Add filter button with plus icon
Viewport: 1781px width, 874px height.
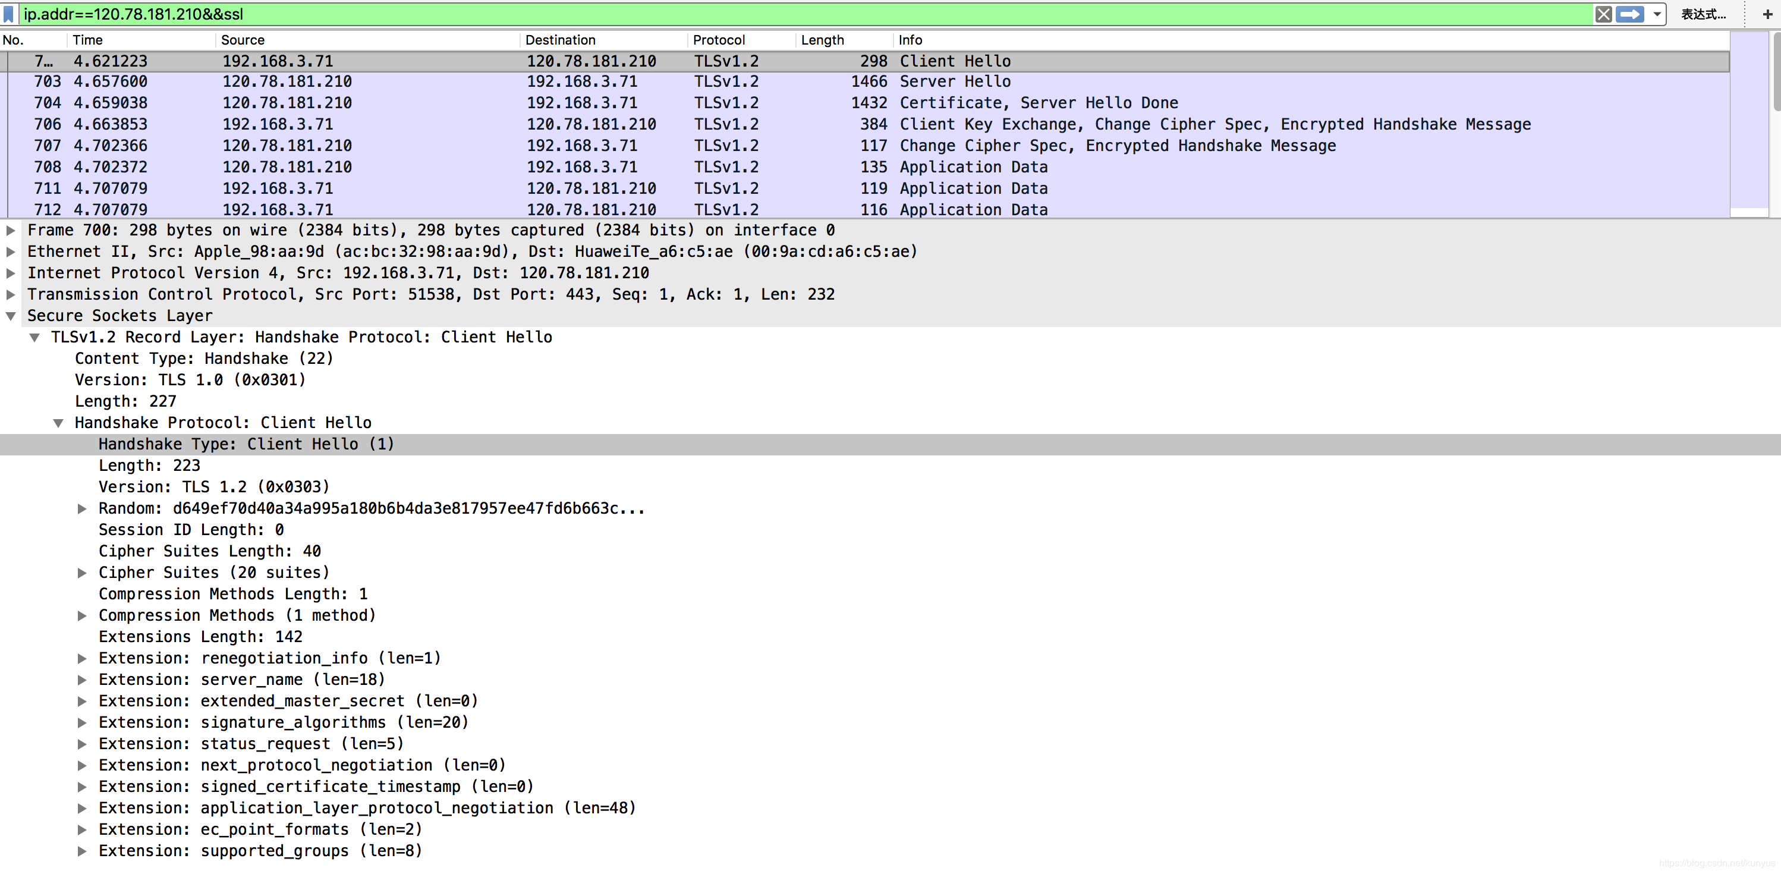point(1767,14)
